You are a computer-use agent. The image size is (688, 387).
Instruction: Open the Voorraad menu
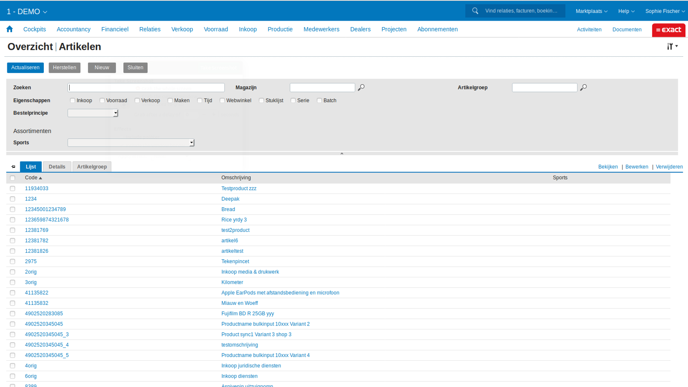[216, 29]
